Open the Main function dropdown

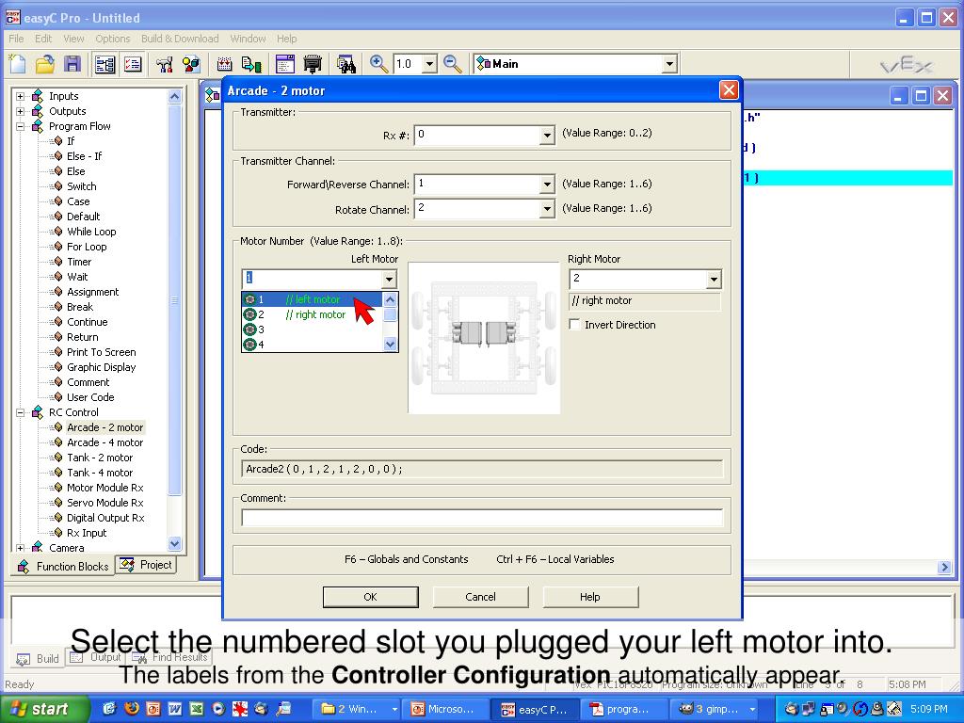click(x=669, y=64)
